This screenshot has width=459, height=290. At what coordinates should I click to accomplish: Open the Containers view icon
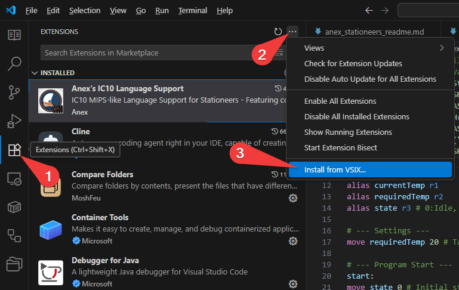[14, 207]
